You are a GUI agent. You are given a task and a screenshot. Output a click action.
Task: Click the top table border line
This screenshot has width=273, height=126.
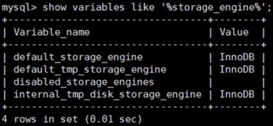(134, 20)
